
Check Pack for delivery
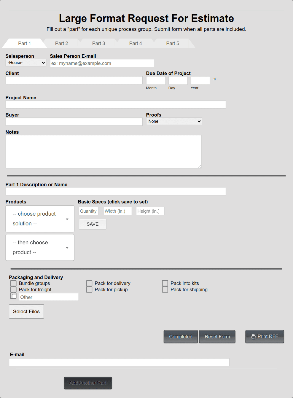(x=89, y=283)
